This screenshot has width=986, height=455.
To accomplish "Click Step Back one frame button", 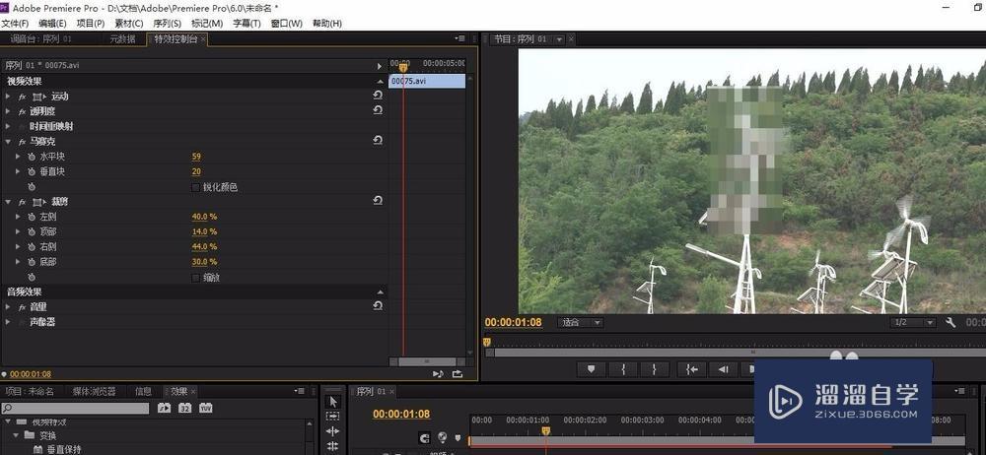I will (723, 369).
